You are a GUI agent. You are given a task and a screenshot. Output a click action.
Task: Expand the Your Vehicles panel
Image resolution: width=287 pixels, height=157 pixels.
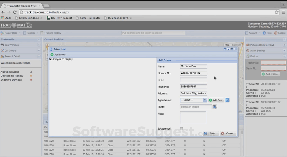[x=39, y=45]
